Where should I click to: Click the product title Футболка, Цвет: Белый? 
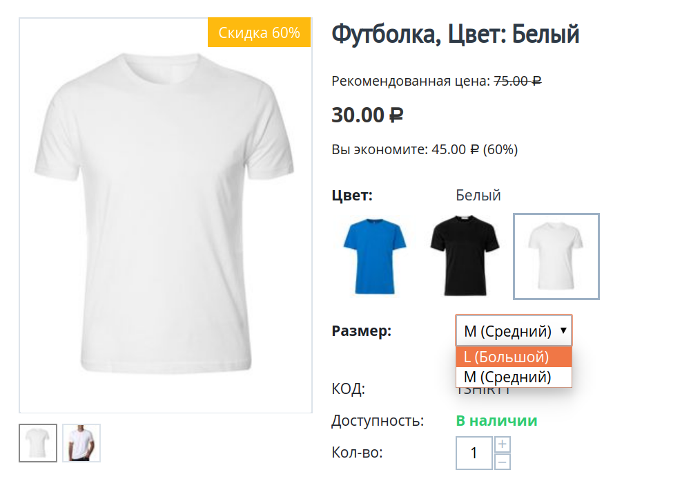(x=456, y=33)
